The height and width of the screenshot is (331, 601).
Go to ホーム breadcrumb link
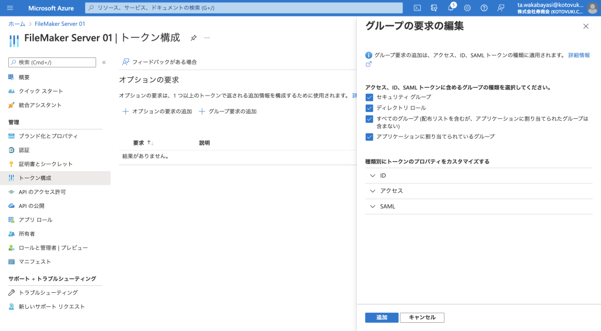pos(17,23)
